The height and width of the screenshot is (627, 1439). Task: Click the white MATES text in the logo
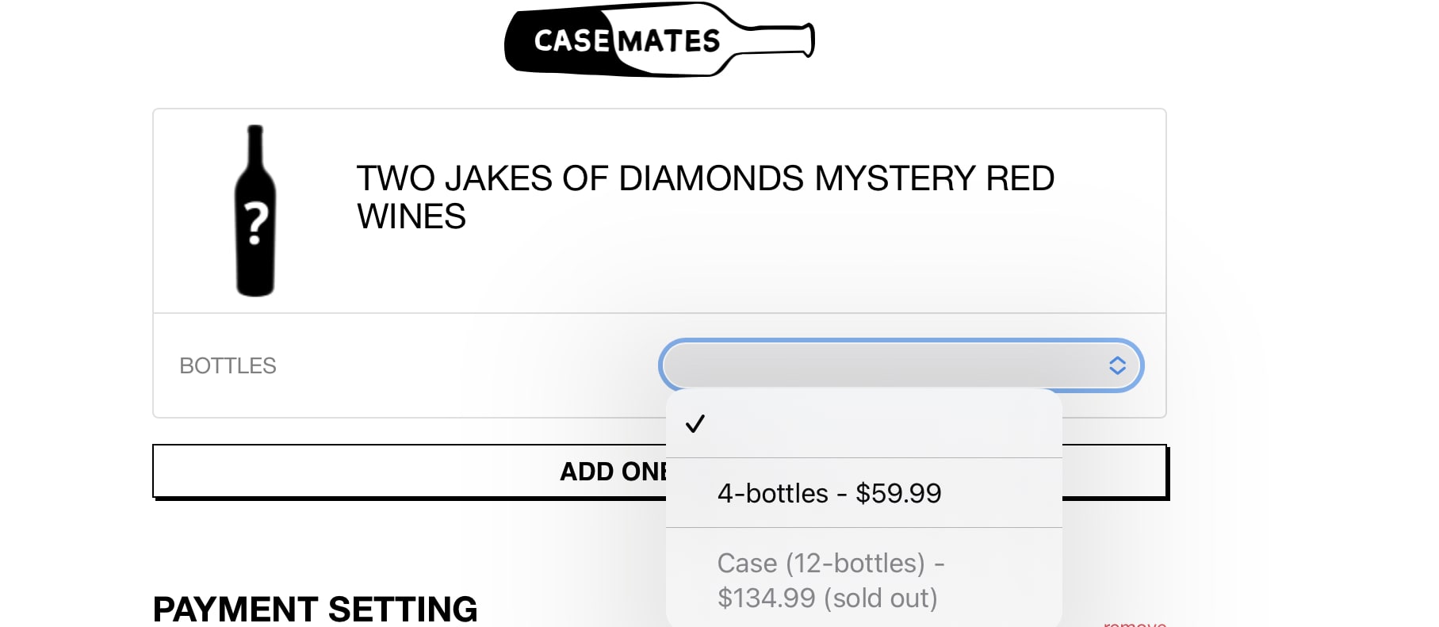pos(668,41)
